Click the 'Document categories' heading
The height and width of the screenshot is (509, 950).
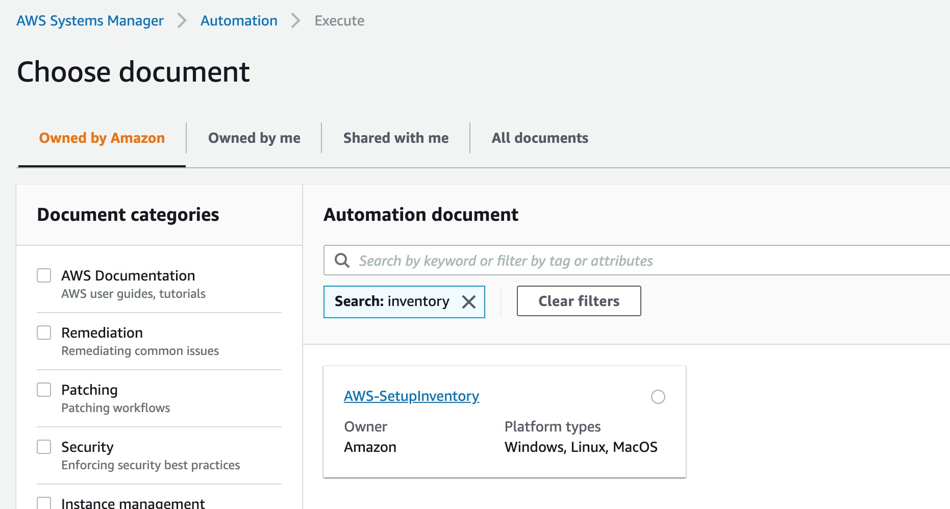(128, 215)
